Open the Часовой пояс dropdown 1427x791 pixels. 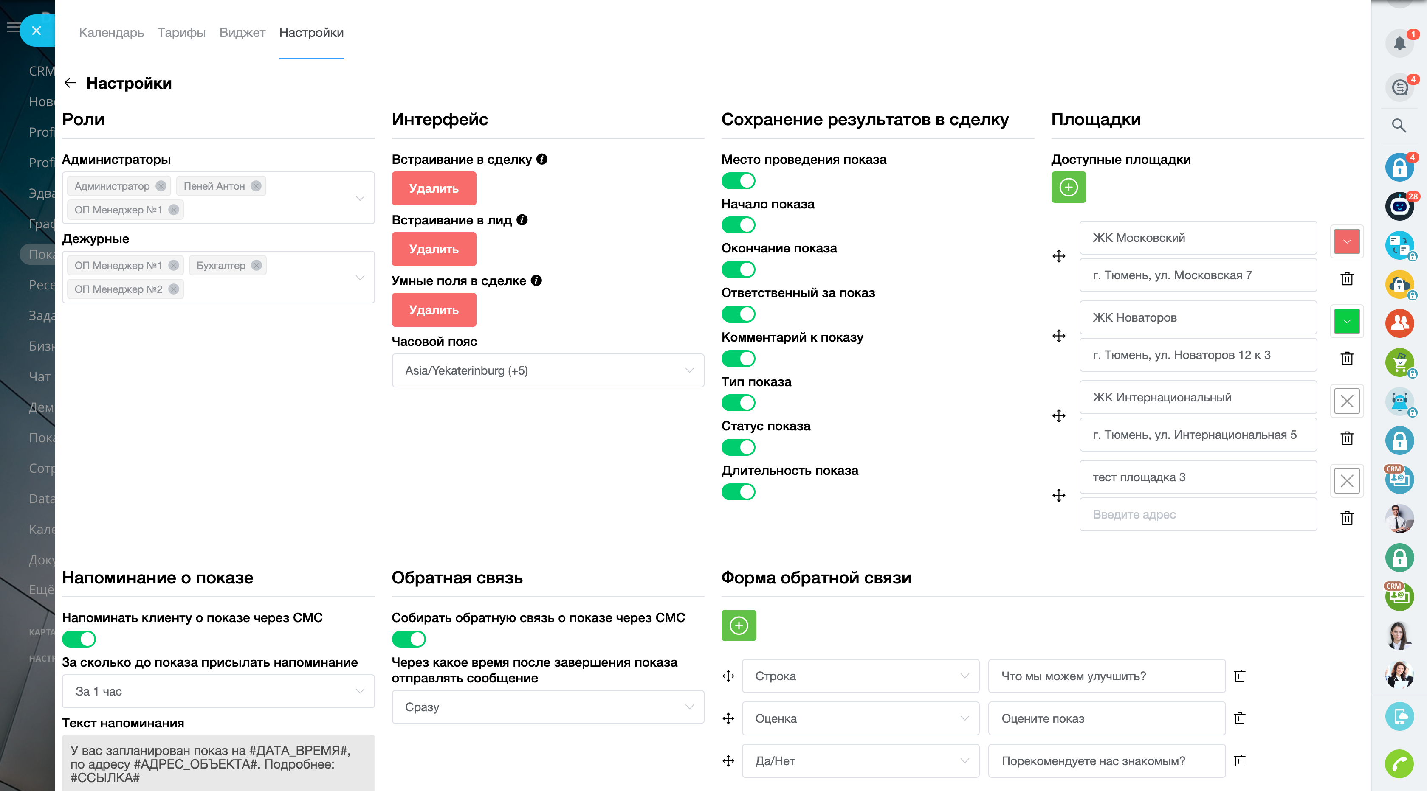(x=547, y=370)
